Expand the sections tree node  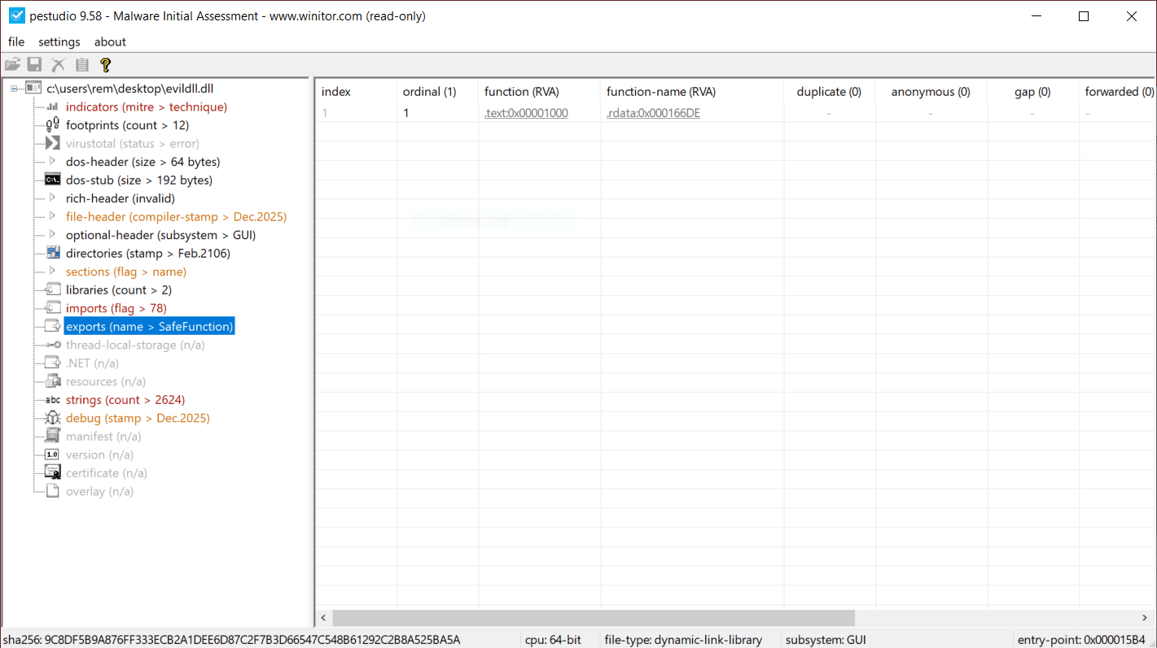pyautogui.click(x=52, y=271)
